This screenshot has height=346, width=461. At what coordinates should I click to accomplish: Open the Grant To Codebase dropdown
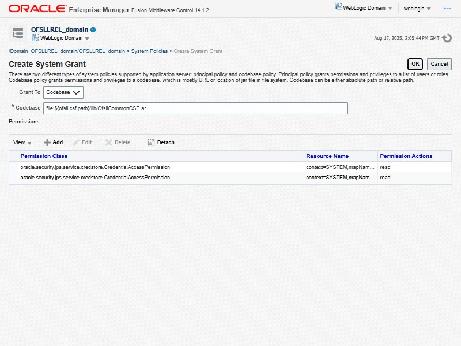[63, 92]
